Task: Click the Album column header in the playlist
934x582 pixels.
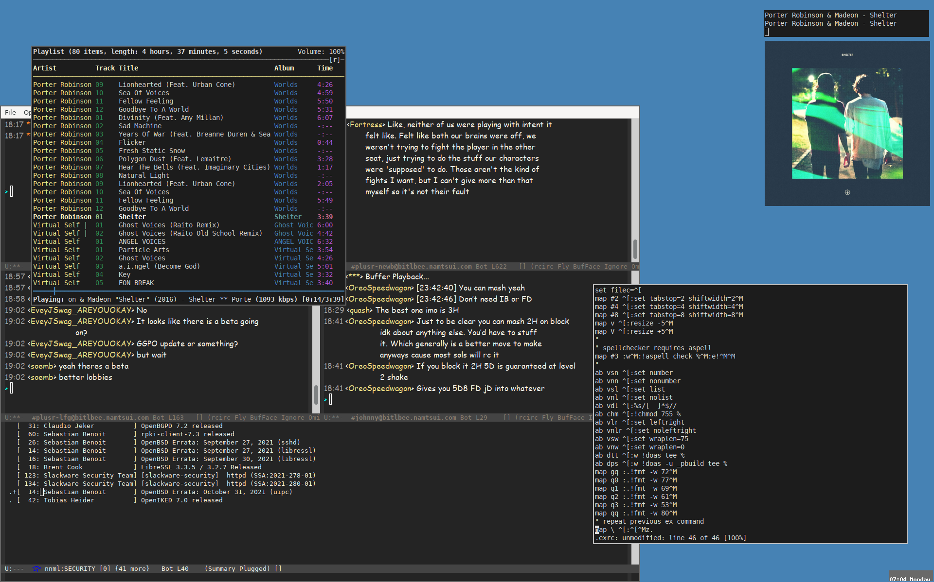Action: pos(284,68)
